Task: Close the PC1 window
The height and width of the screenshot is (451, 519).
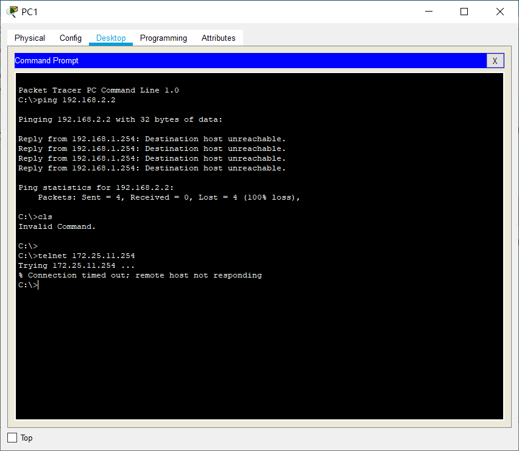Action: pos(500,12)
